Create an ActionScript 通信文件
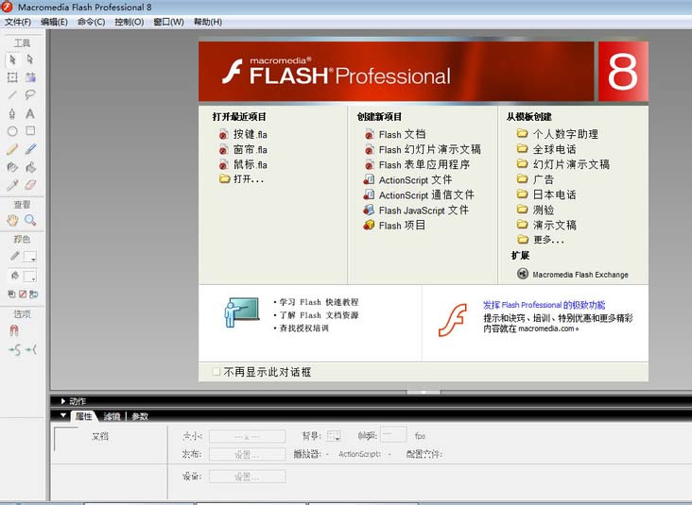The height and width of the screenshot is (505, 692). coord(419,194)
